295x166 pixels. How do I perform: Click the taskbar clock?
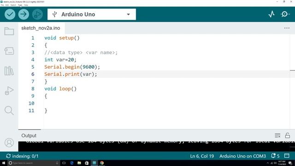pyautogui.click(x=282, y=163)
